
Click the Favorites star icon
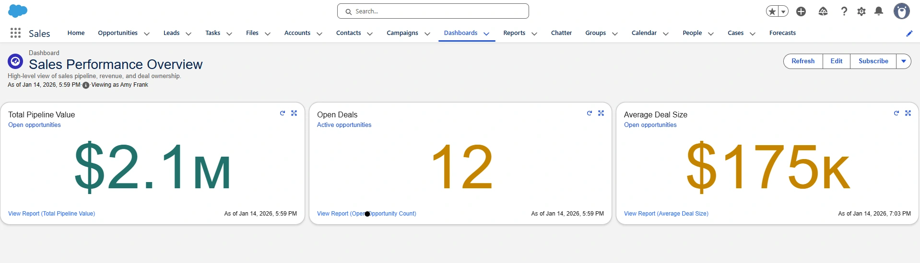[772, 11]
